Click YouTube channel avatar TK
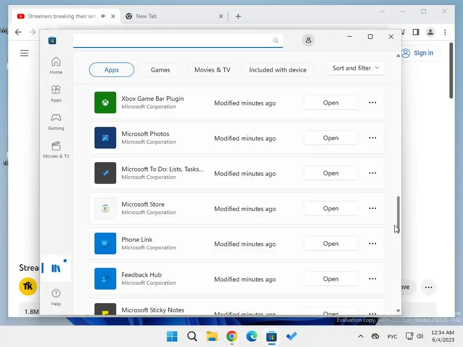Viewport: 463px width, 347px height. [28, 286]
